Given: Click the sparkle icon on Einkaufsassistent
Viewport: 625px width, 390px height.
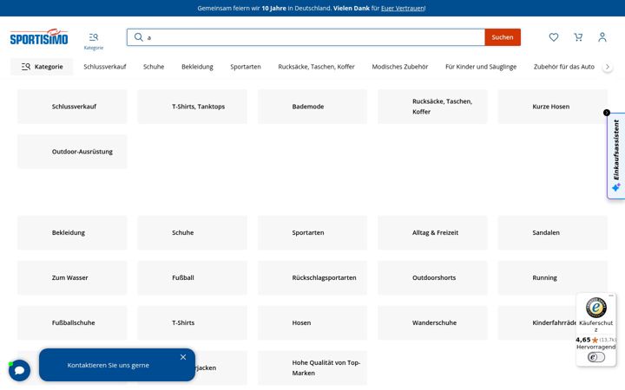Looking at the screenshot, I should [x=616, y=187].
